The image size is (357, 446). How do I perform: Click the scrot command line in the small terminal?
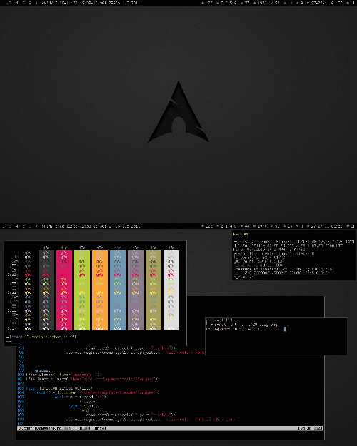pyautogui.click(x=244, y=325)
